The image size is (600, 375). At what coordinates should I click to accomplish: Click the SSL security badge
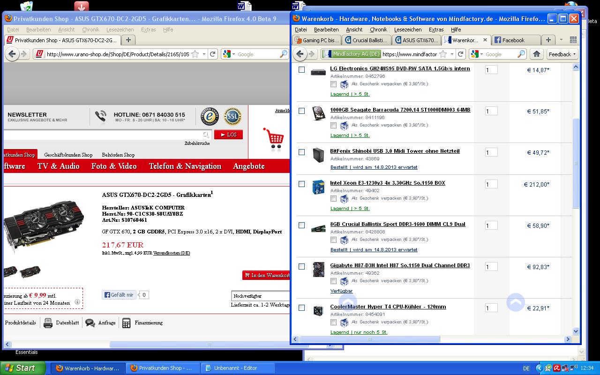tap(232, 117)
